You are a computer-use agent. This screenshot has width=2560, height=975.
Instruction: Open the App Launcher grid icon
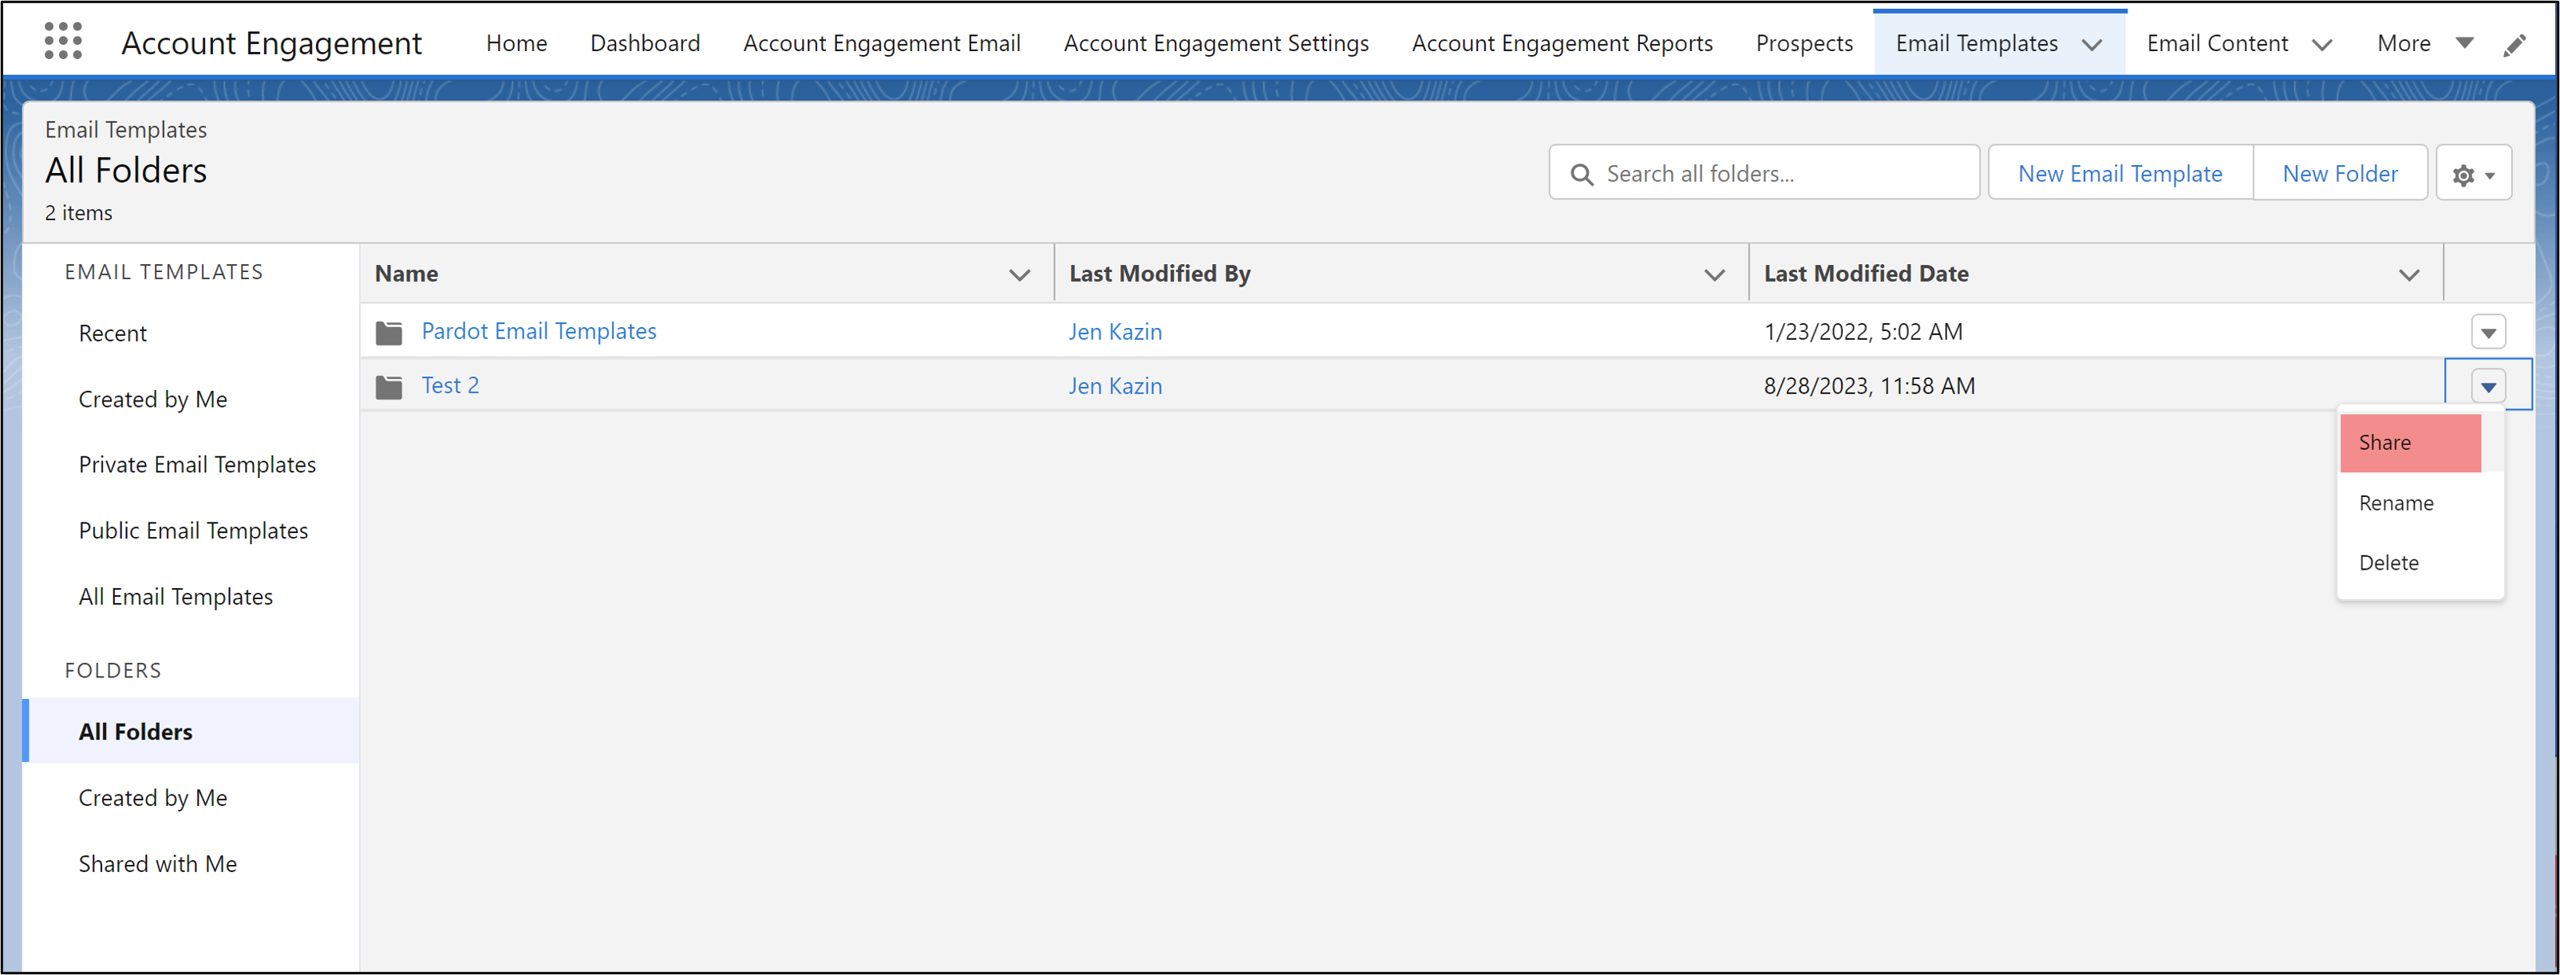point(64,41)
